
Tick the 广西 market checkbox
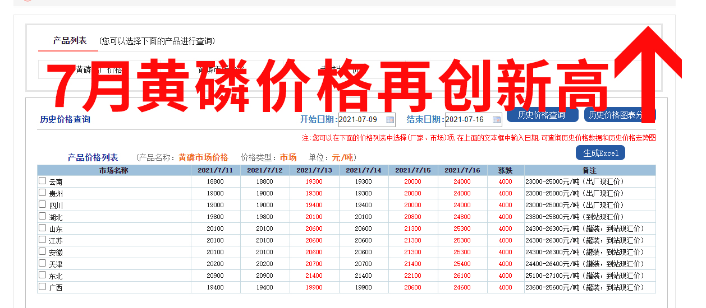[42, 287]
